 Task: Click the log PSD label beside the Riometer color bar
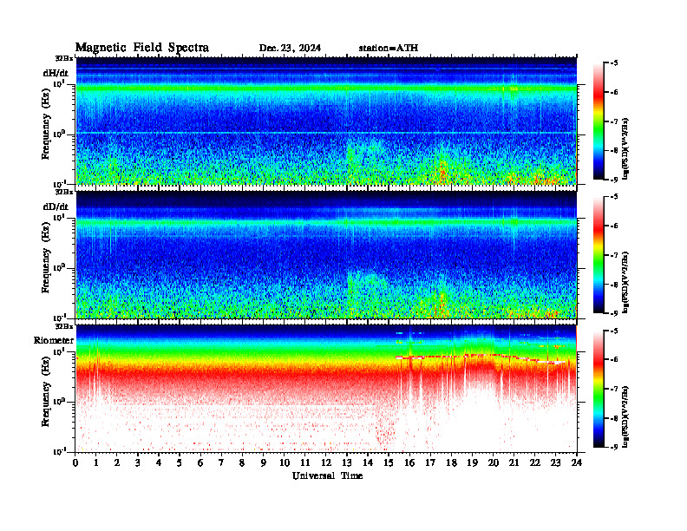pyautogui.click(x=625, y=416)
